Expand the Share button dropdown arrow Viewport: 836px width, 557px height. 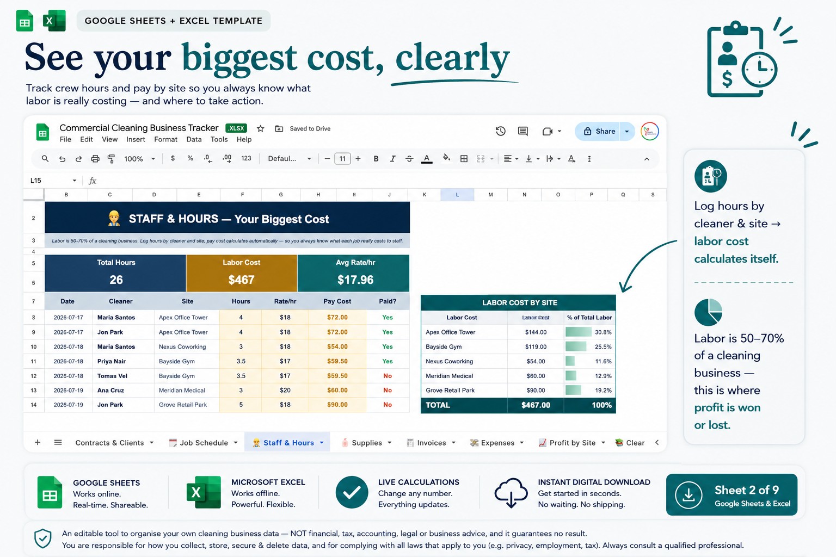click(627, 132)
